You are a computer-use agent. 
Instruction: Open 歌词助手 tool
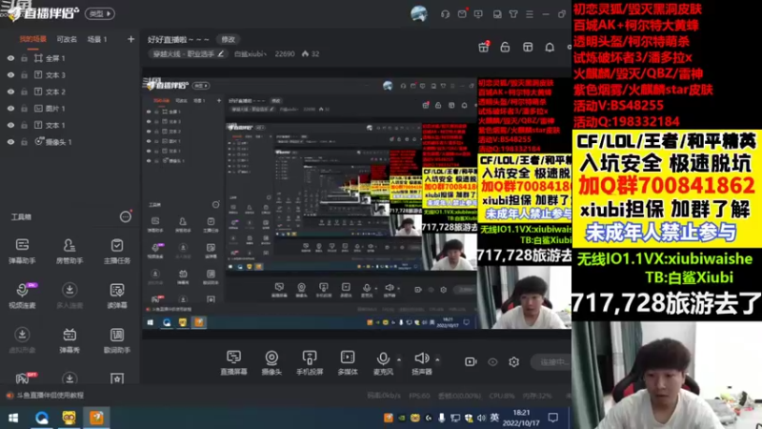pos(116,340)
